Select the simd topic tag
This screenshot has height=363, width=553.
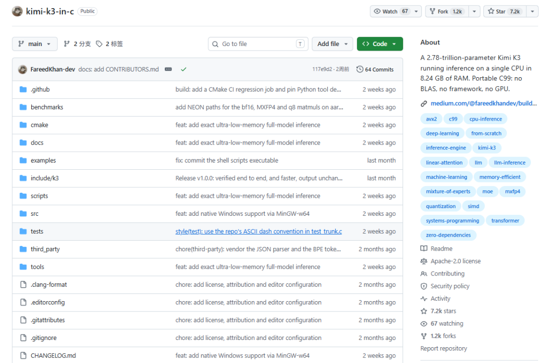(x=473, y=206)
